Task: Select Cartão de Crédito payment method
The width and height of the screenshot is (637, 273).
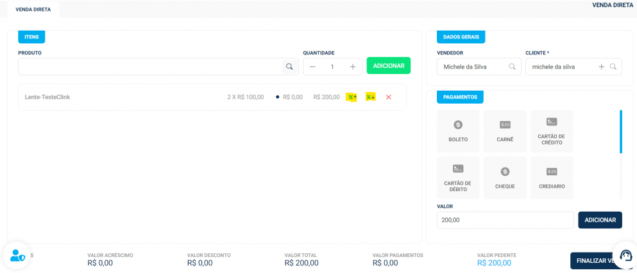Action: 552,131
